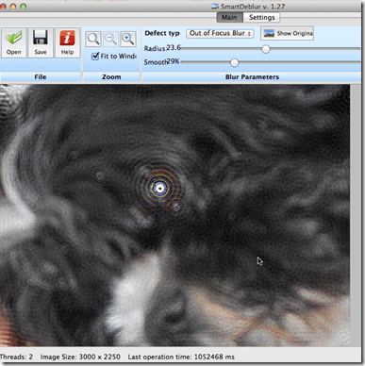Click the Radius slider handle

(x=266, y=49)
